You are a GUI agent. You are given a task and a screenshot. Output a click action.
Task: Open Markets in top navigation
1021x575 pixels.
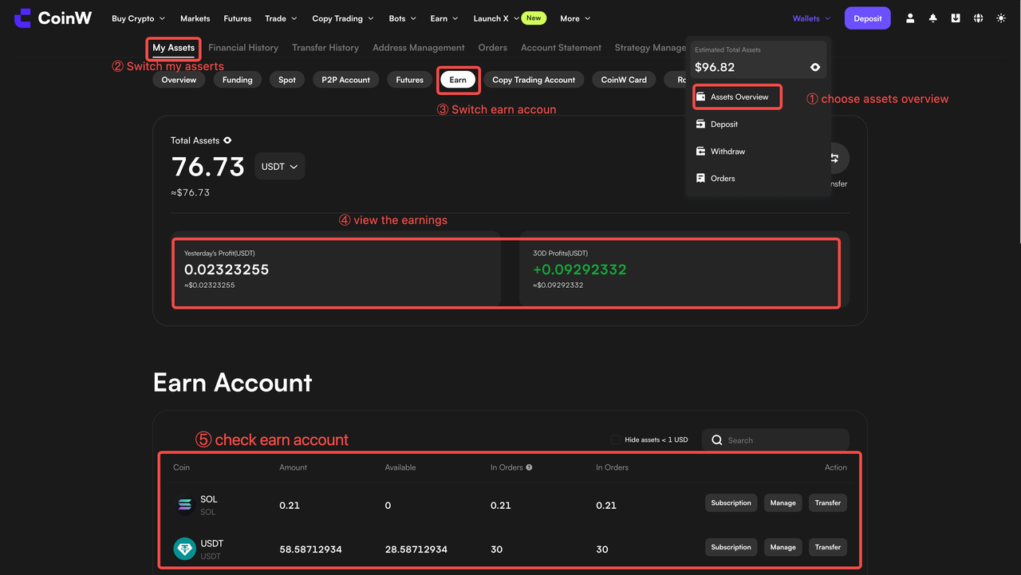(195, 18)
